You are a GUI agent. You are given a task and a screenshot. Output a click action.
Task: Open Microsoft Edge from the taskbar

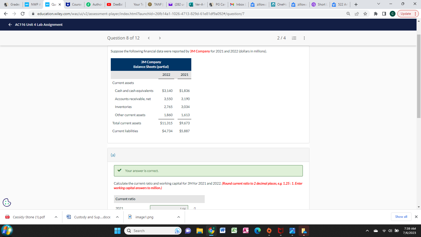(x=257, y=230)
